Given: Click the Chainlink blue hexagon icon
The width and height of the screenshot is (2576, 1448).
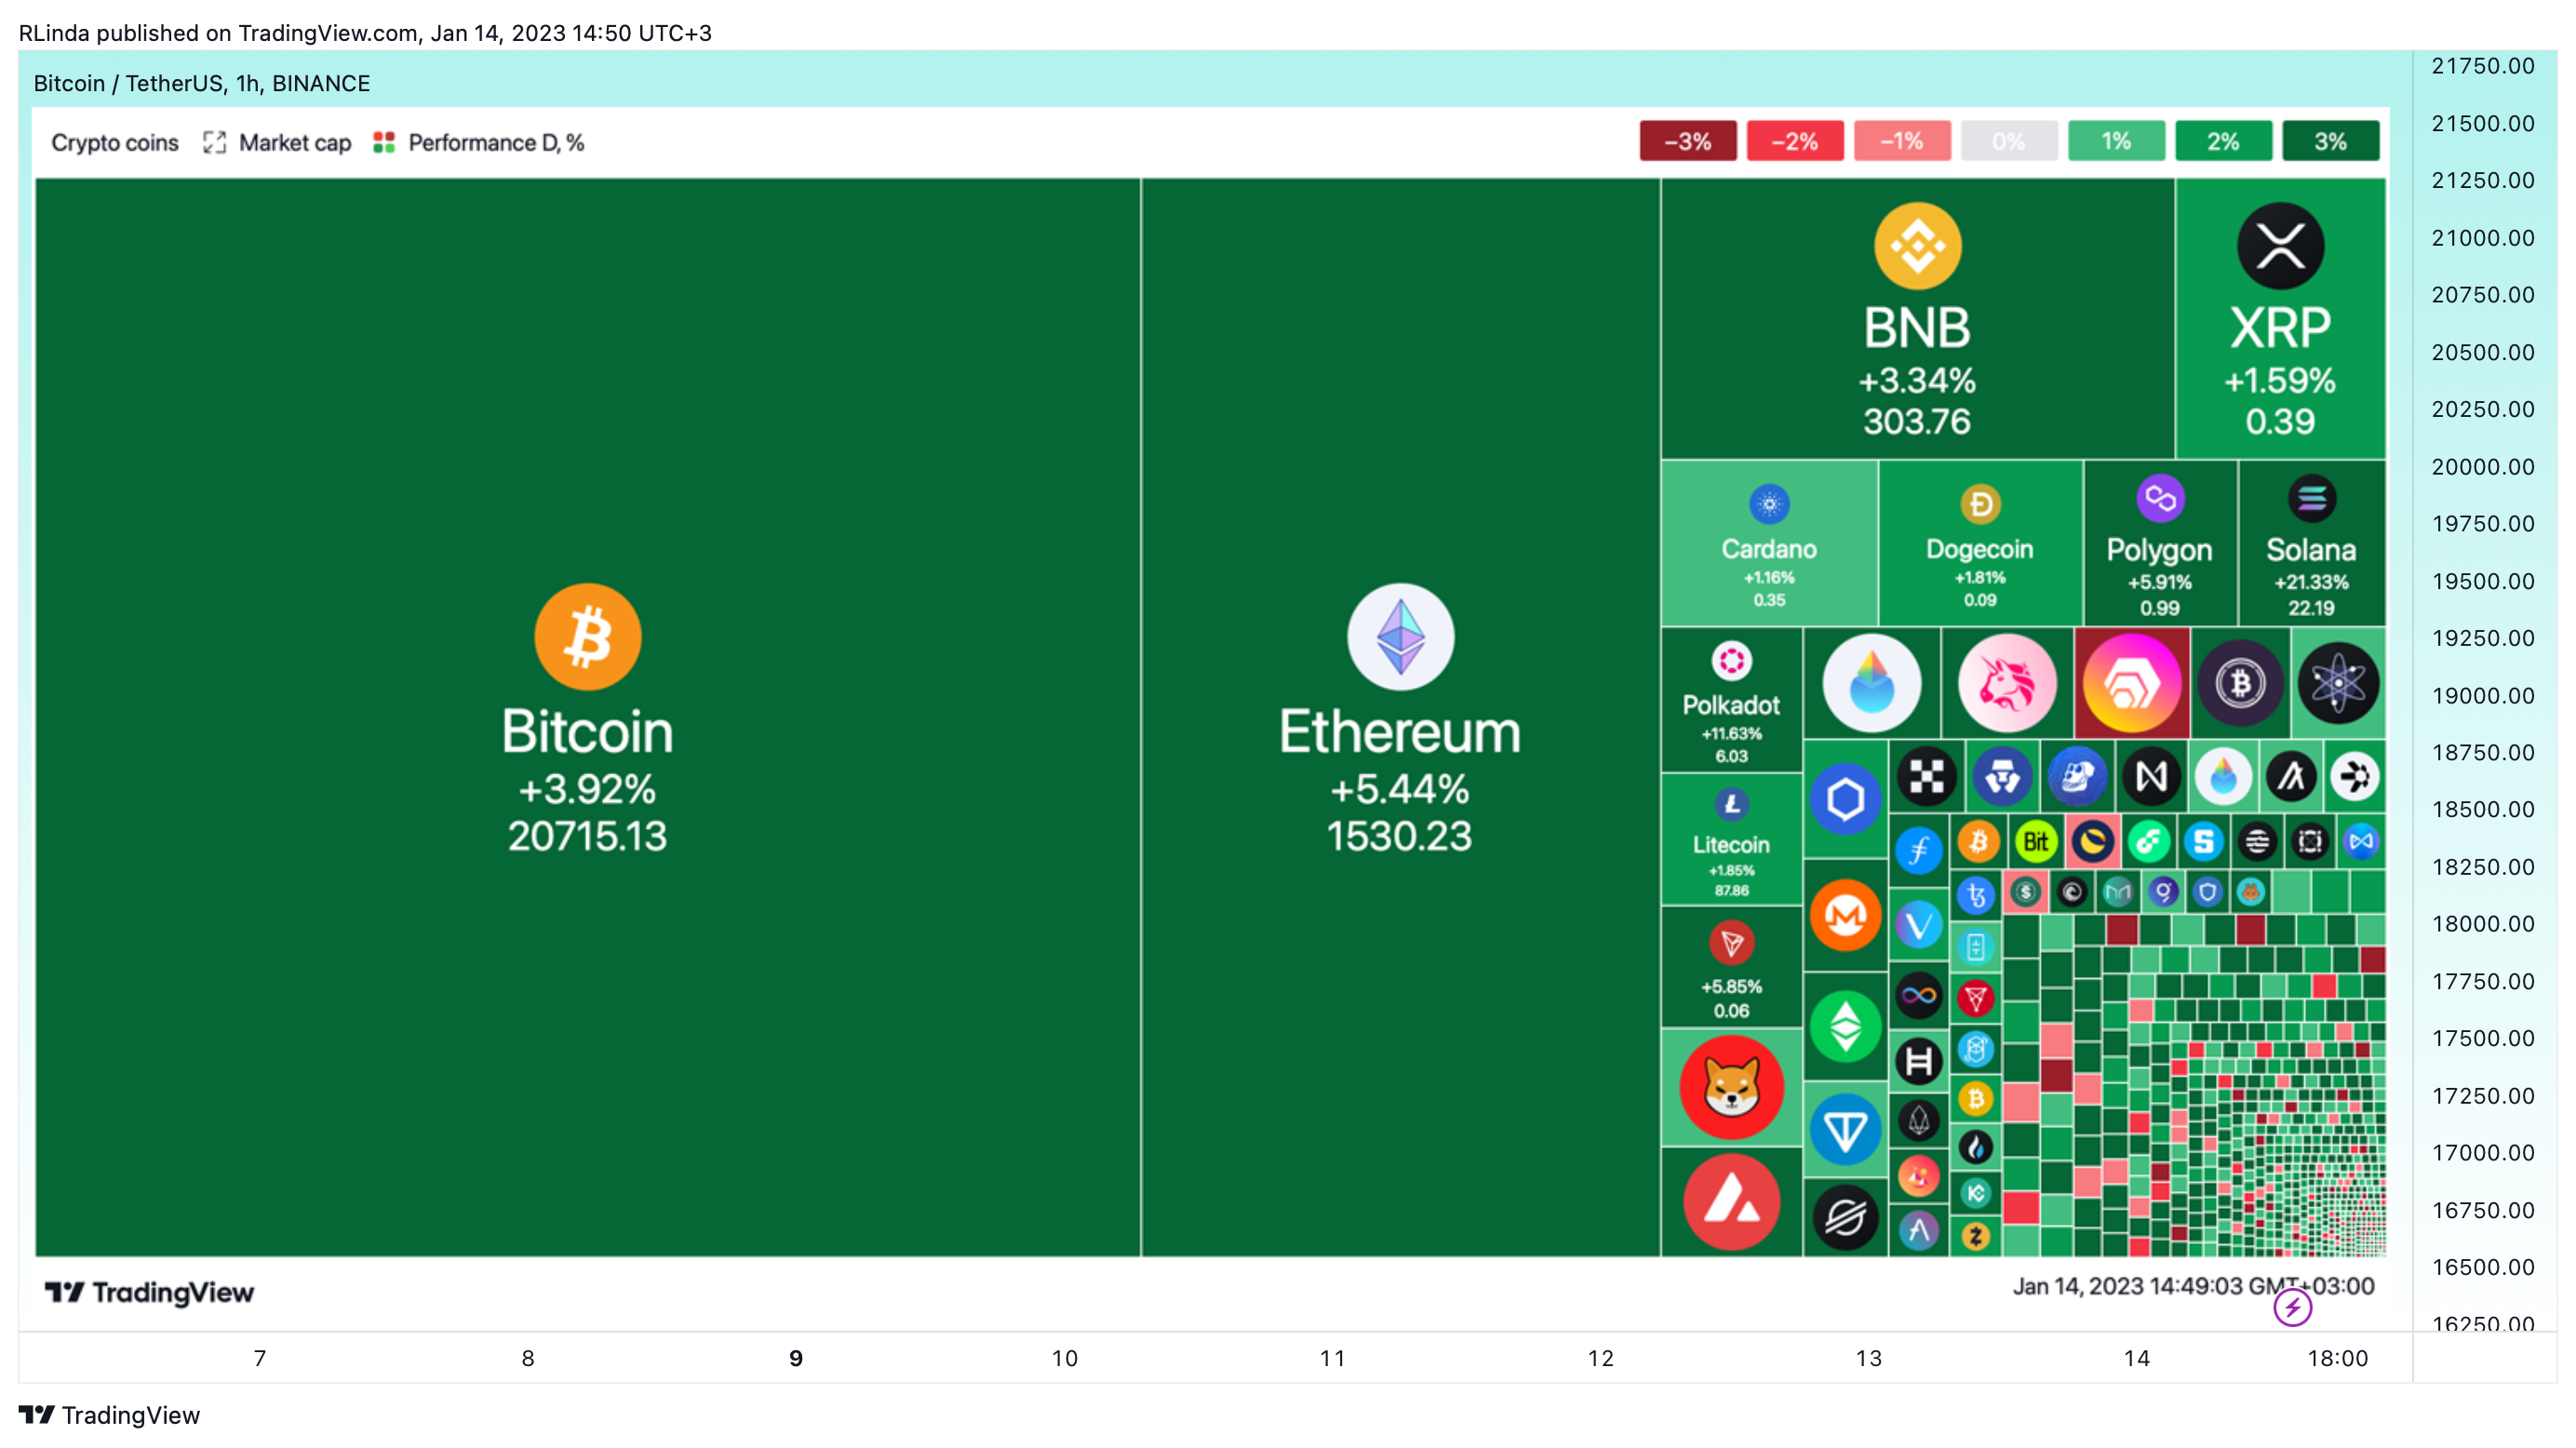Looking at the screenshot, I should (x=1845, y=799).
